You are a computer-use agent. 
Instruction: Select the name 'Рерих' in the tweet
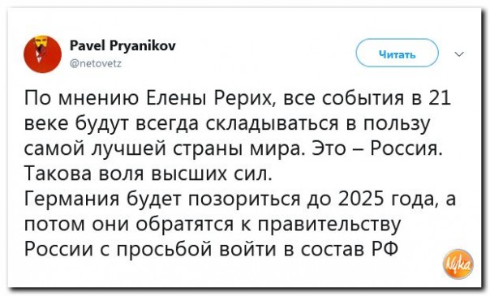(243, 99)
